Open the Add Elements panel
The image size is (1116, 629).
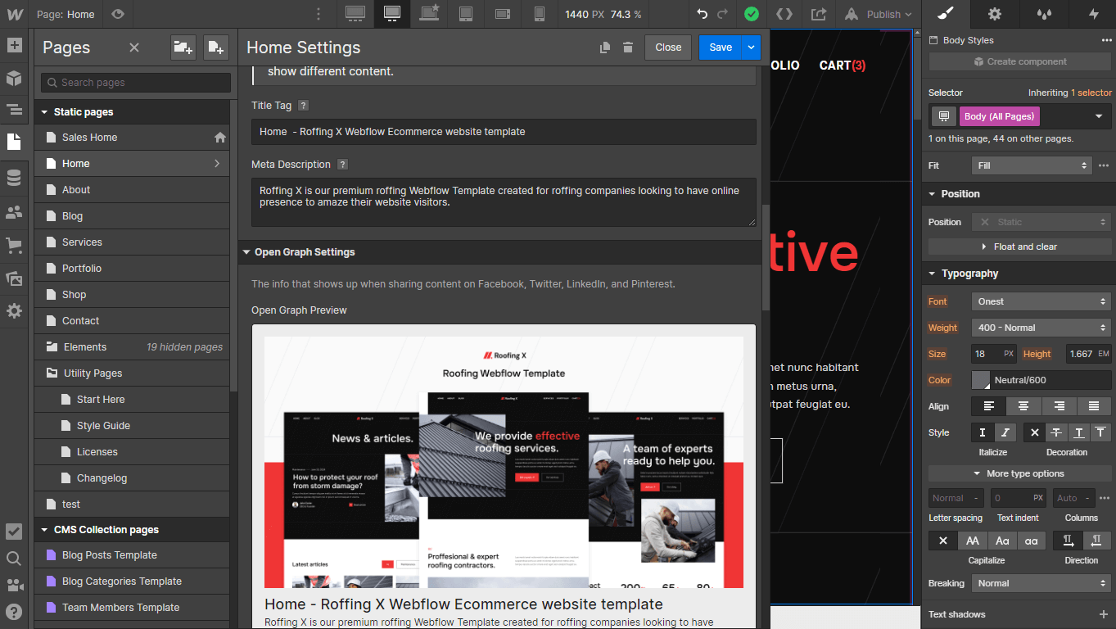pyautogui.click(x=13, y=45)
